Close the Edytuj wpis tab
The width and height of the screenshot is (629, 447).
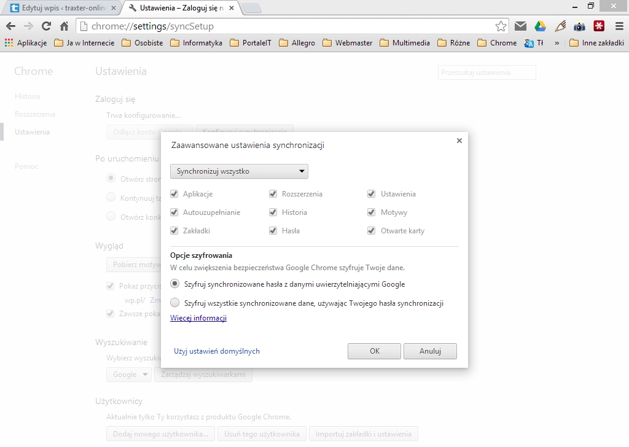(x=114, y=8)
